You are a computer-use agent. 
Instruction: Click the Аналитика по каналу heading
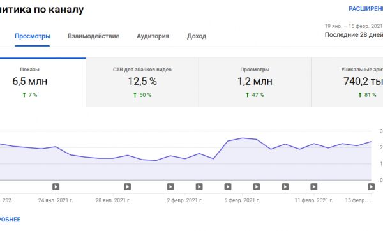[41, 10]
